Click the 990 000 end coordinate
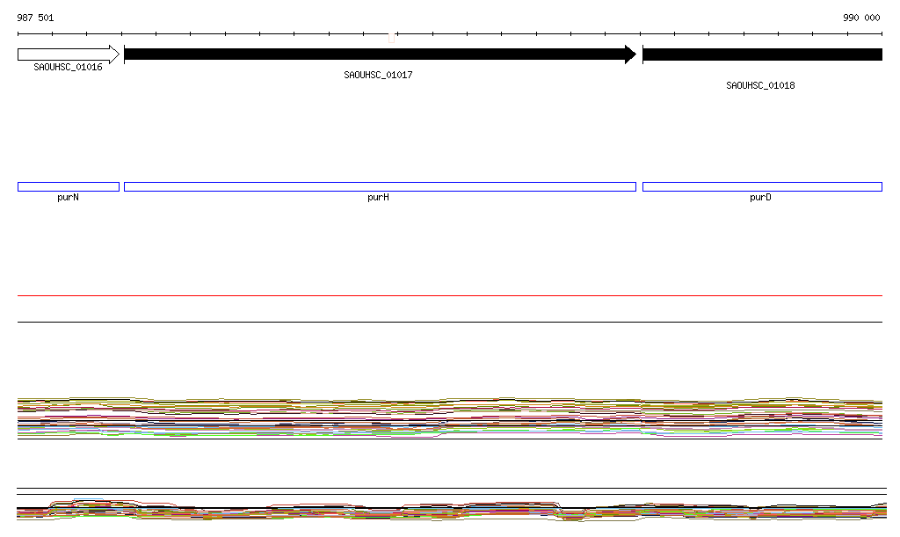The image size is (900, 537). click(x=861, y=18)
